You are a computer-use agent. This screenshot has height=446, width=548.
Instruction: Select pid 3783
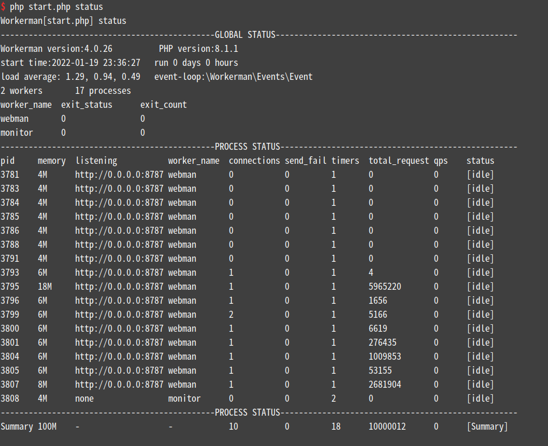pos(10,189)
